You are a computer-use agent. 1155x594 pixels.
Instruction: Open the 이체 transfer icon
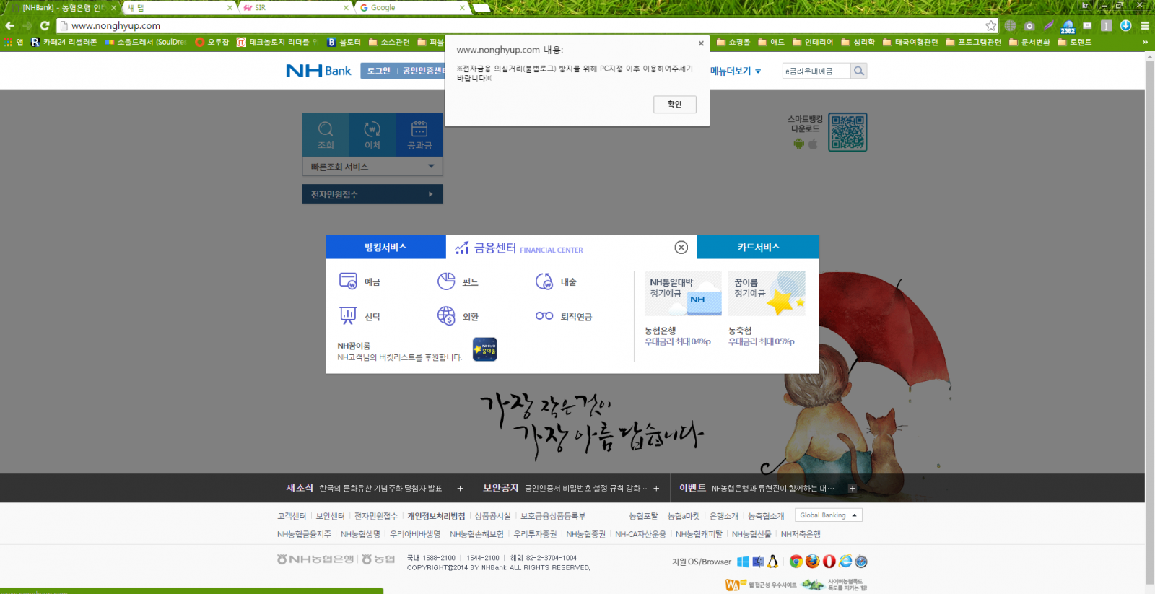point(372,129)
